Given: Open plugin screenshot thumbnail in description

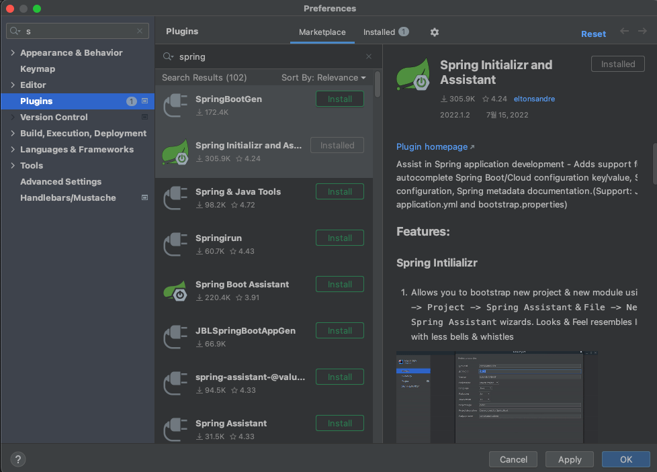Looking at the screenshot, I should (x=496, y=397).
